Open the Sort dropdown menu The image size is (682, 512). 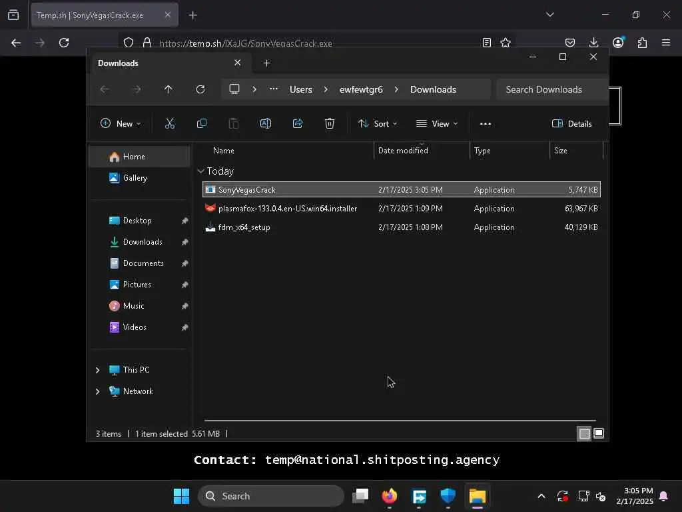click(378, 123)
